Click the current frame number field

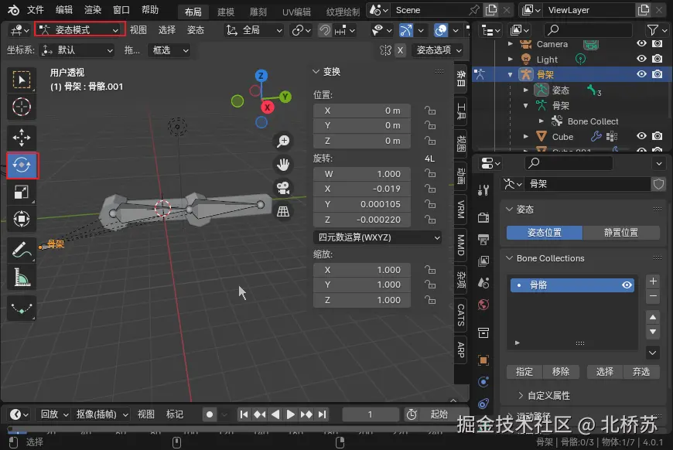pos(370,414)
